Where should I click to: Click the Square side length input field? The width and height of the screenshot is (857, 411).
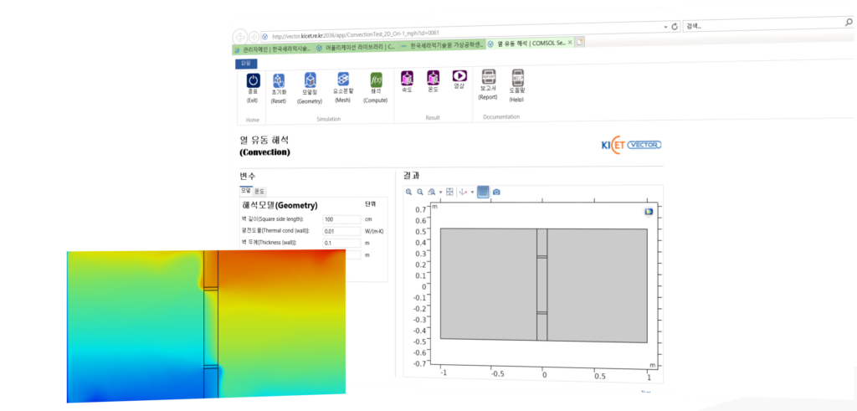tap(341, 219)
